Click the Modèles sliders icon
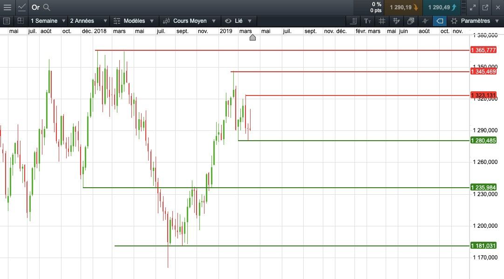Screen dimensions: 504x279 pyautogui.click(x=116, y=21)
